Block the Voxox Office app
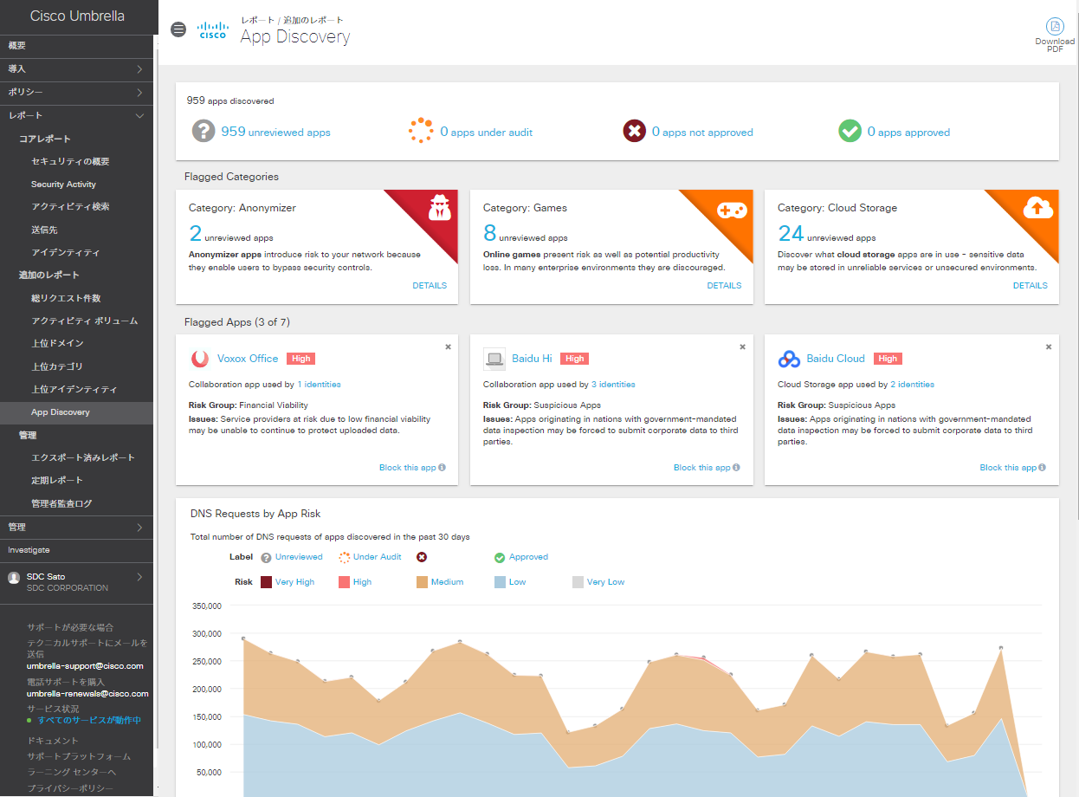This screenshot has width=1079, height=797. coord(408,468)
